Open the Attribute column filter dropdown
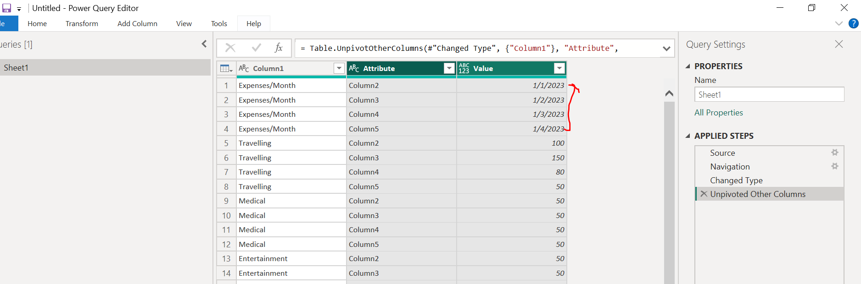861x284 pixels. click(x=449, y=68)
